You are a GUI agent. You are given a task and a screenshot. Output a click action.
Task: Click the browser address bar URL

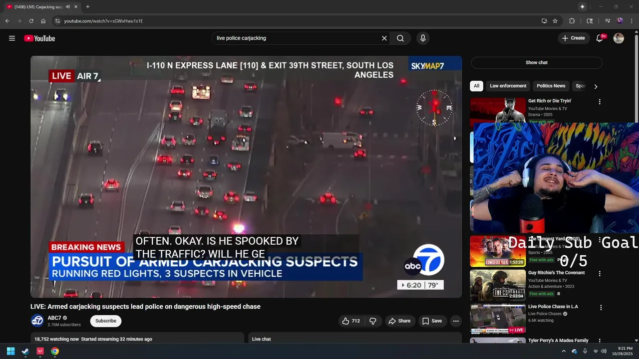point(103,21)
